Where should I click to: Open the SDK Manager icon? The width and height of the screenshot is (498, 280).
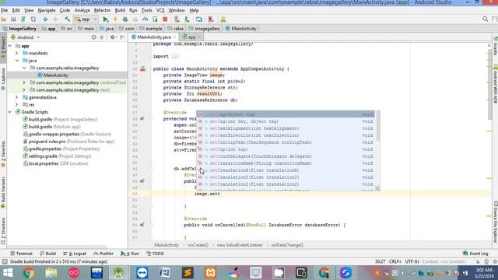point(187,19)
